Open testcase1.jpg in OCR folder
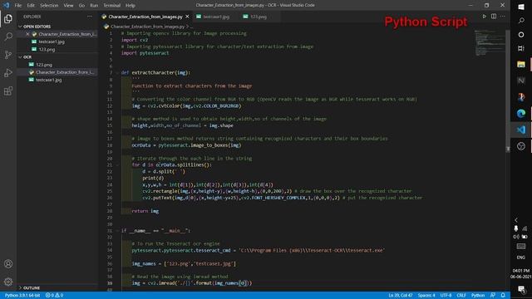The image size is (532, 299). pyautogui.click(x=49, y=80)
